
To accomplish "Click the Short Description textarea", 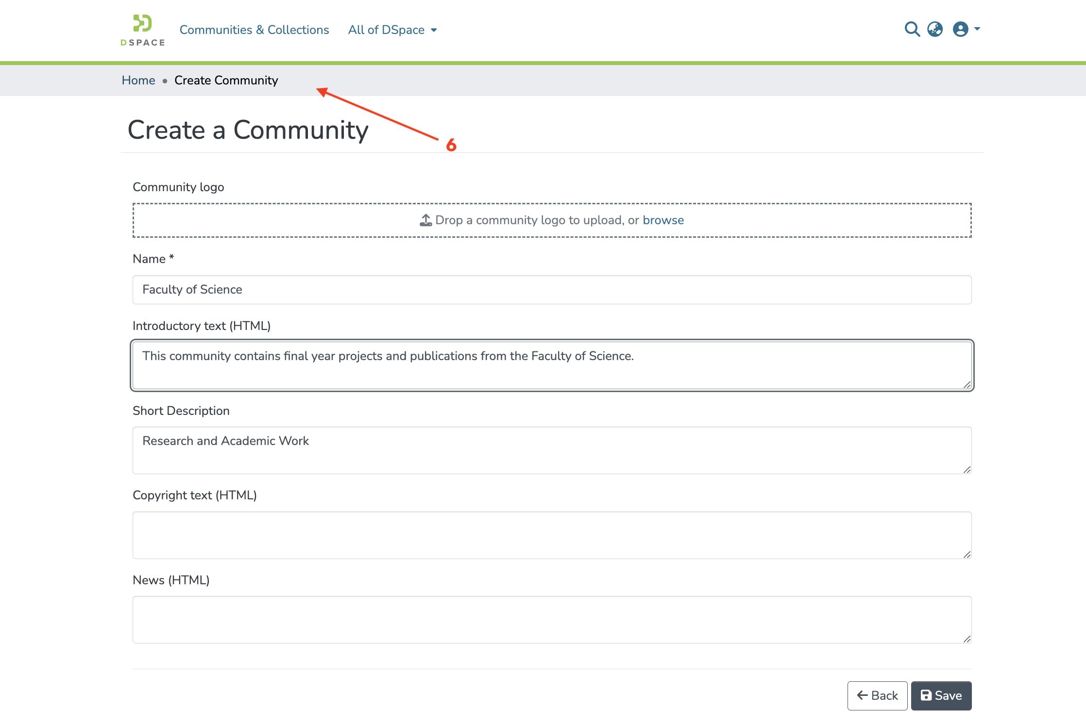I will [x=552, y=450].
